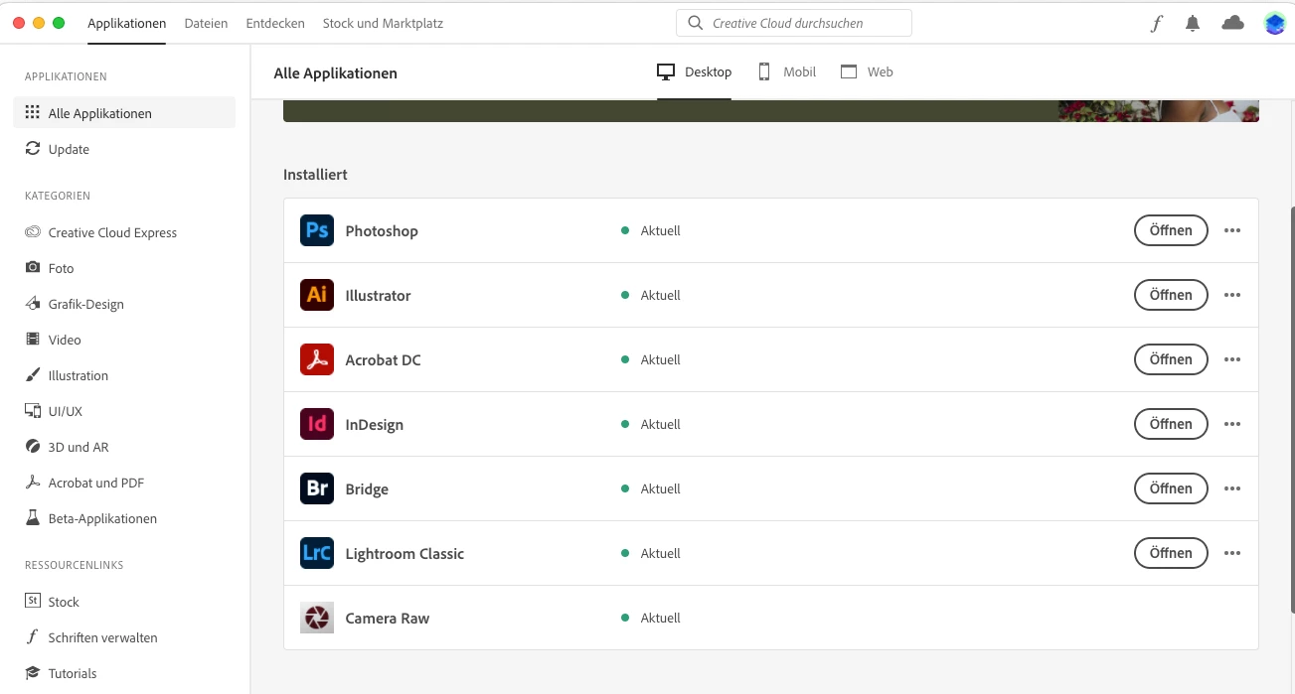Click the Acrobat DC name text
Viewport: 1295px width, 694px height.
click(383, 359)
